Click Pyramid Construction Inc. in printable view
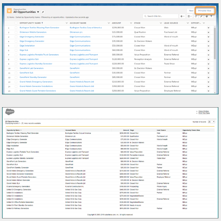Image resolution: width=221 pixels, height=221 pixels. (x=74, y=187)
